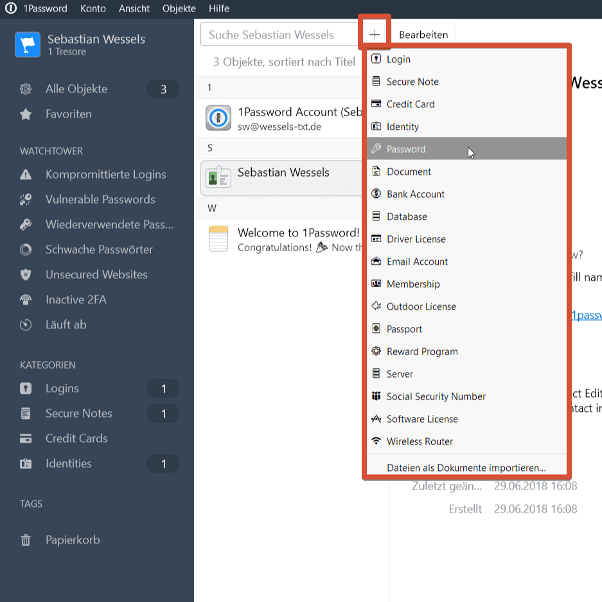
Task: Click the Outdoor License icon in dropdown
Action: (376, 306)
